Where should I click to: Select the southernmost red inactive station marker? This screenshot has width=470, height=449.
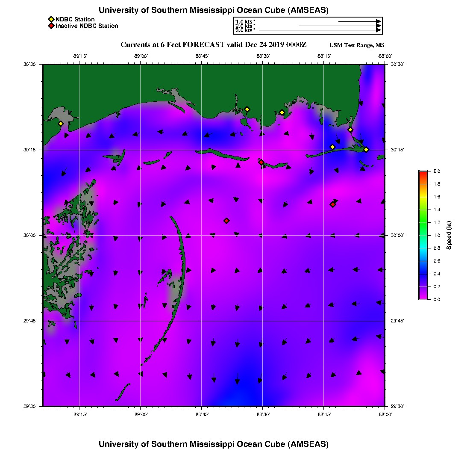tap(226, 221)
